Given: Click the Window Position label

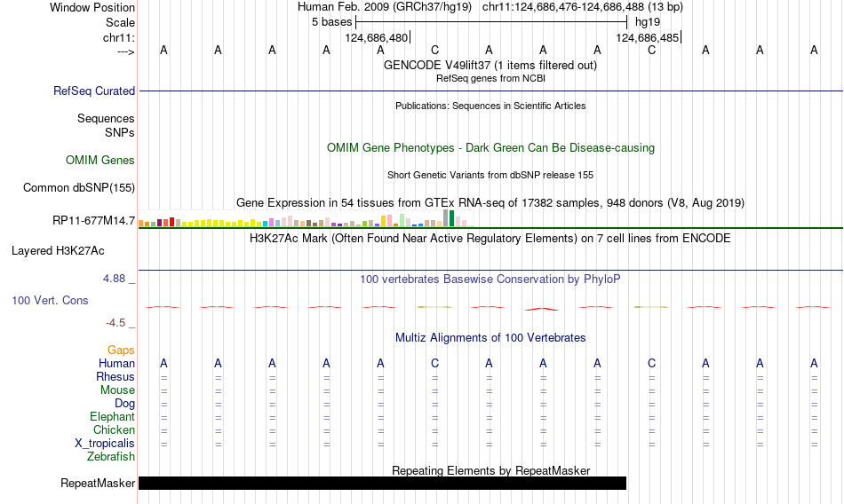Looking at the screenshot, I should tap(92, 7).
